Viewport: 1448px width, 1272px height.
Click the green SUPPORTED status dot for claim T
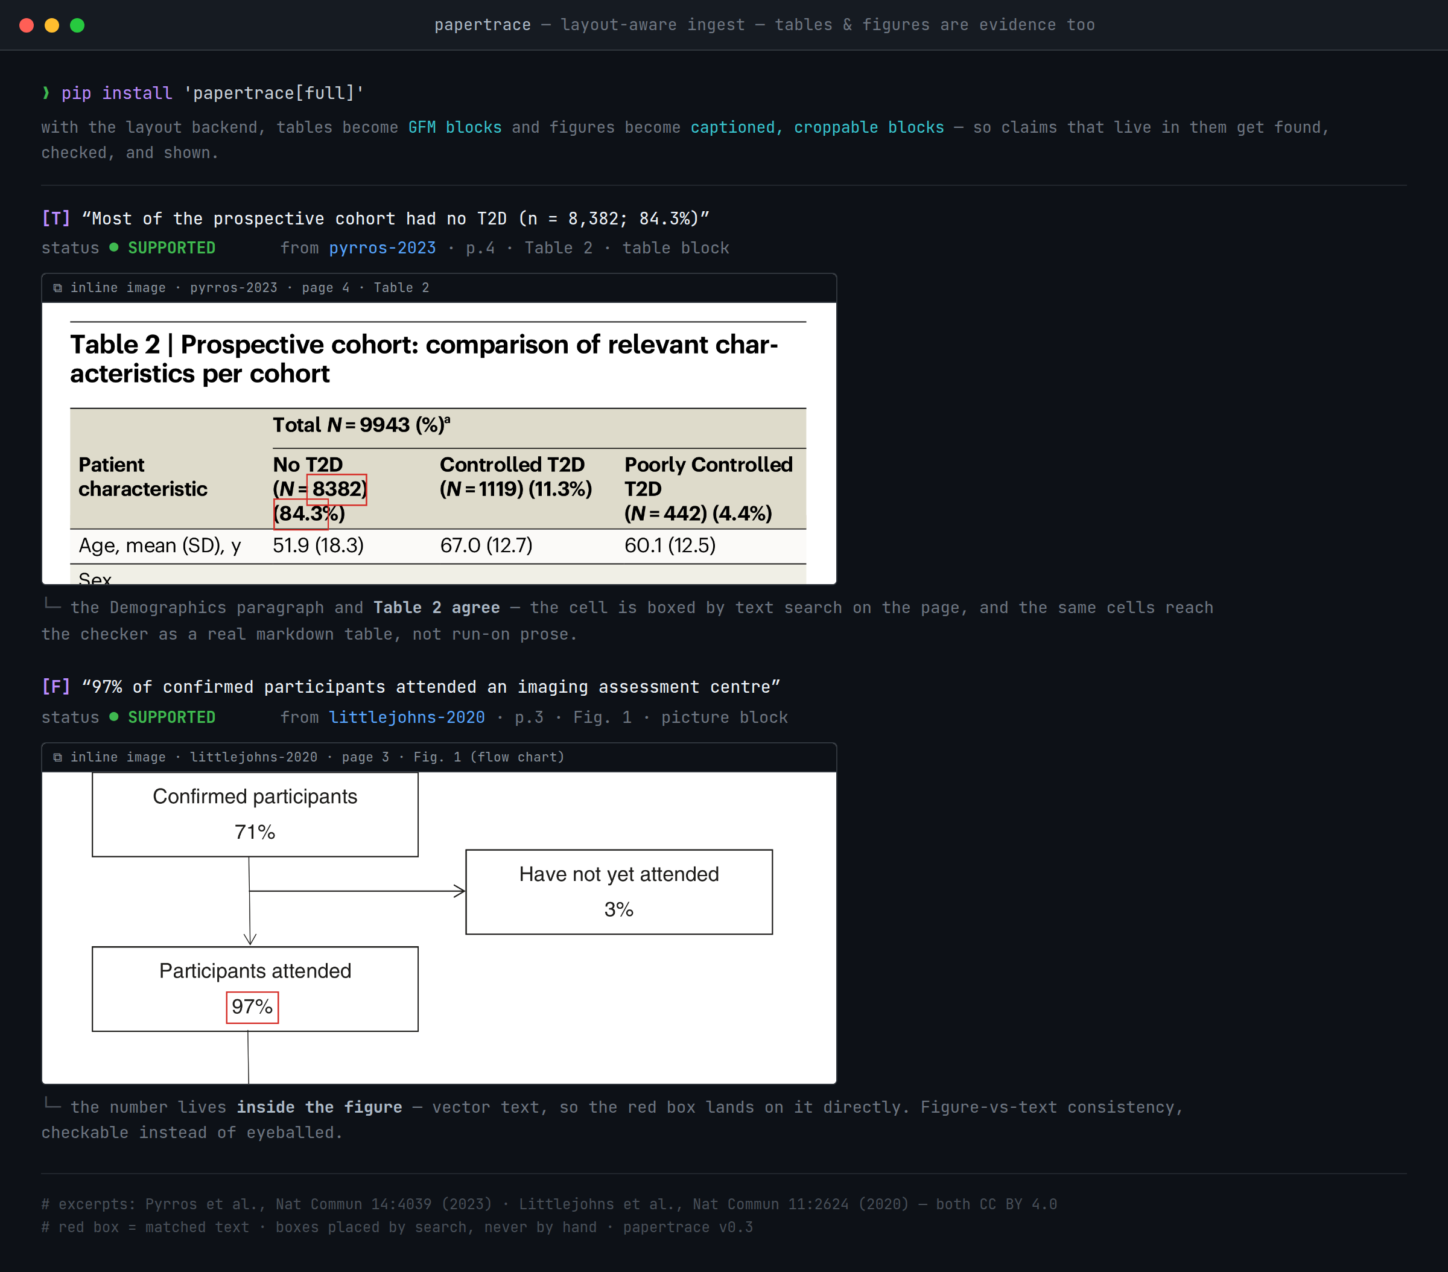(114, 247)
